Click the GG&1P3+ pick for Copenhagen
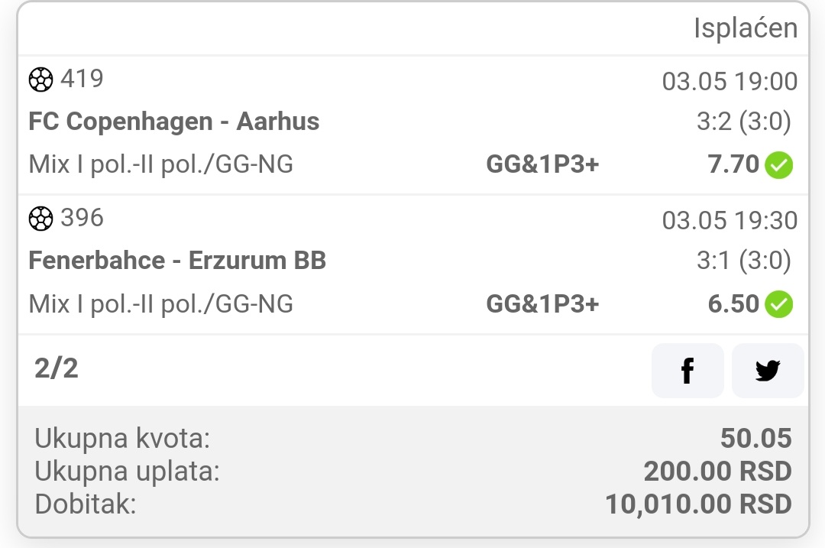This screenshot has height=548, width=825. 542,164
